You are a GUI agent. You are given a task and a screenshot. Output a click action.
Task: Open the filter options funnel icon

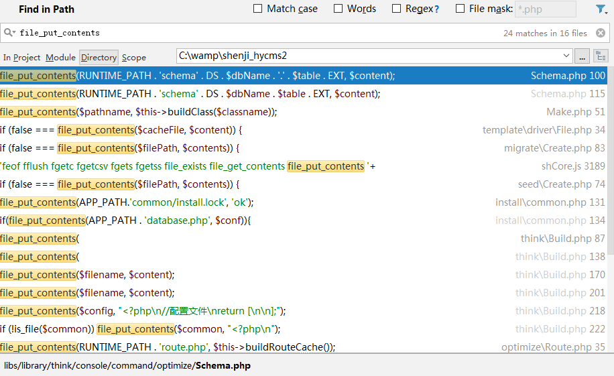[x=601, y=9]
